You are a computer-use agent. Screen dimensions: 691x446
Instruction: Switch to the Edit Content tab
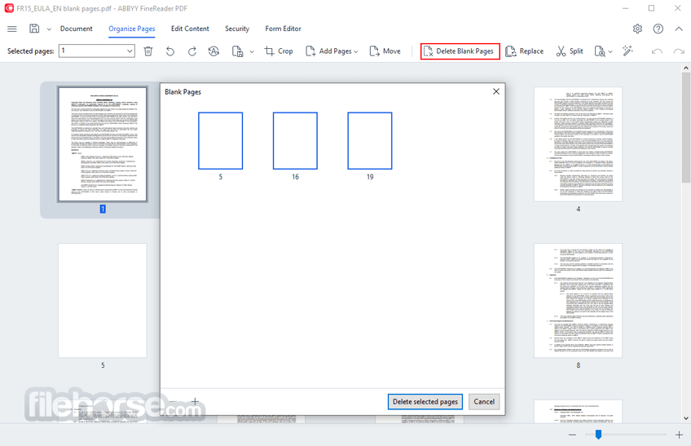190,29
